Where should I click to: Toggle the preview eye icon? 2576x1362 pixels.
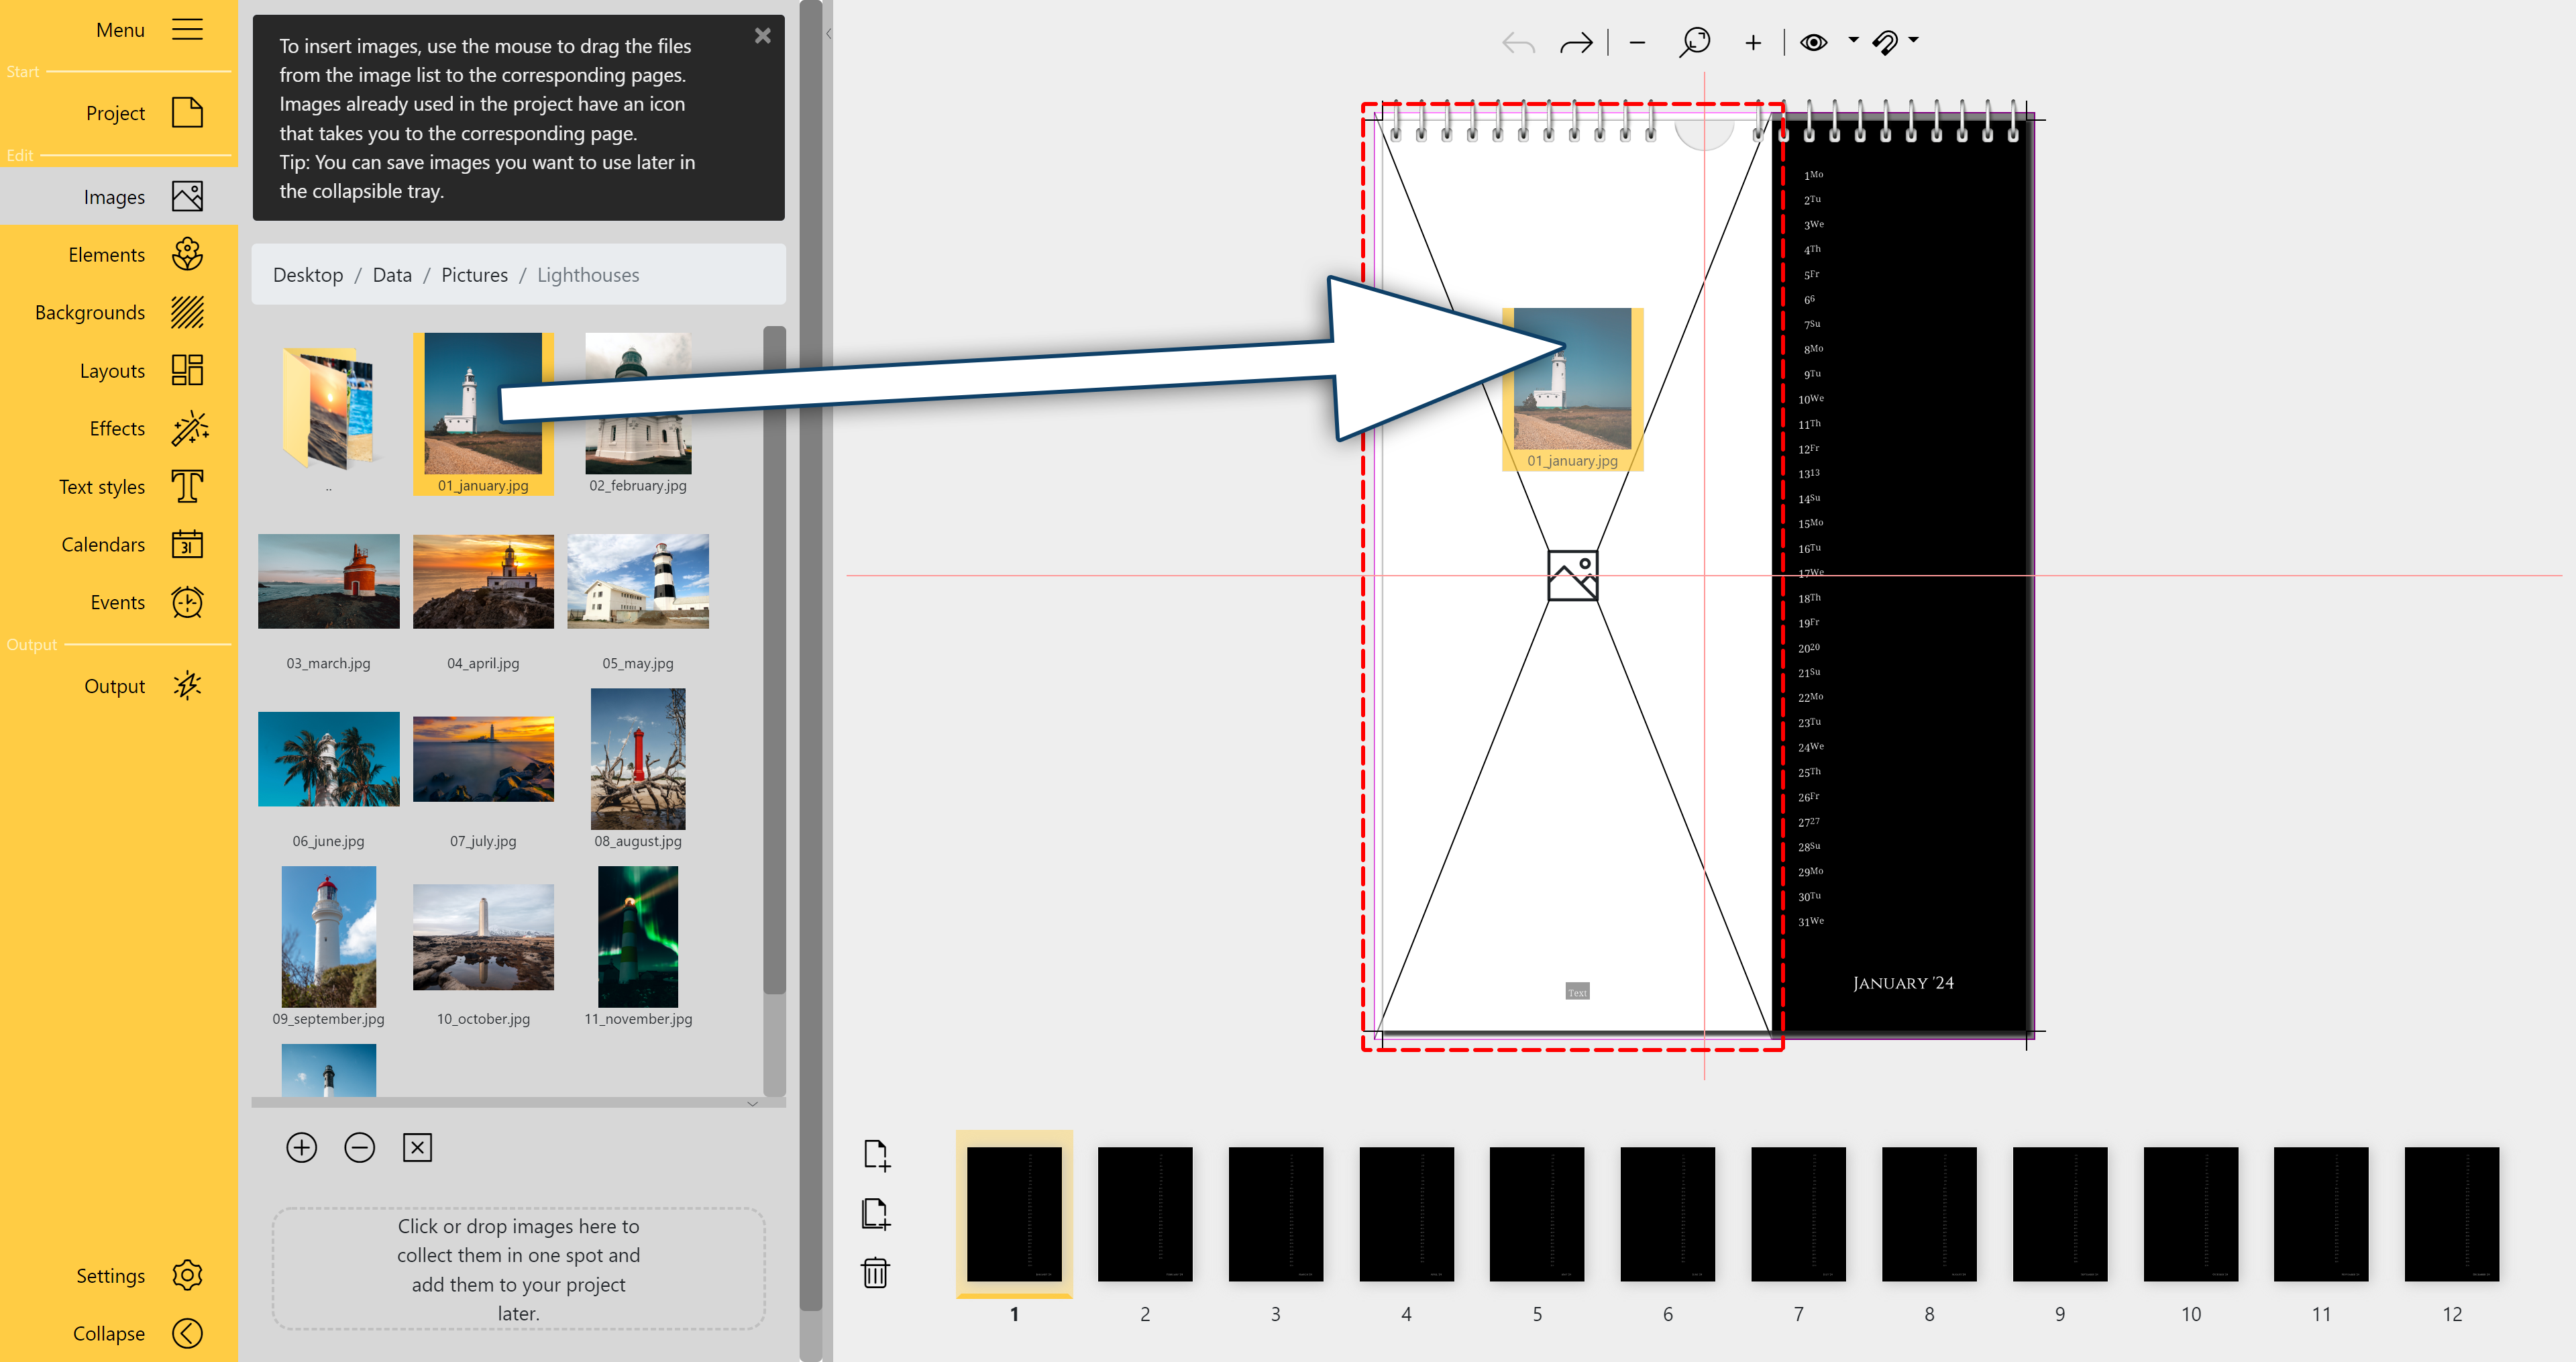click(1813, 42)
